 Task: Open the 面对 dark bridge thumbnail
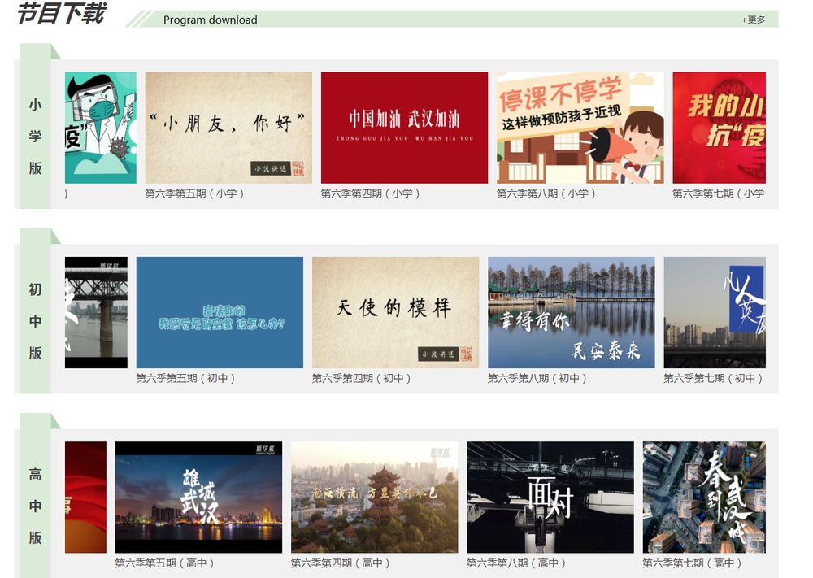coord(550,497)
